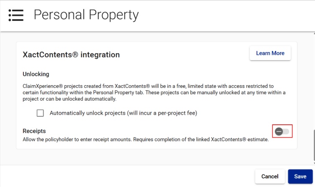Image resolution: width=315 pixels, height=187 pixels.
Task: Open the hamburger navigation menu
Action: click(15, 15)
